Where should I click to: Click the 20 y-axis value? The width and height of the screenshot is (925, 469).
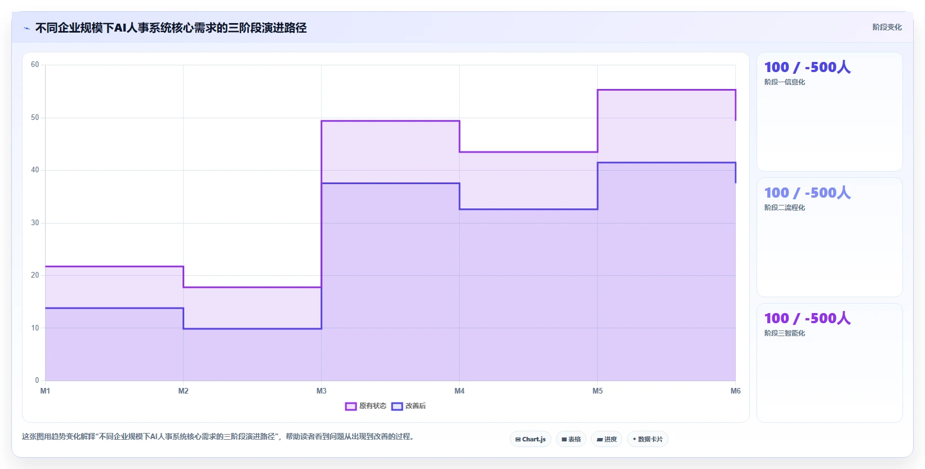click(x=35, y=275)
